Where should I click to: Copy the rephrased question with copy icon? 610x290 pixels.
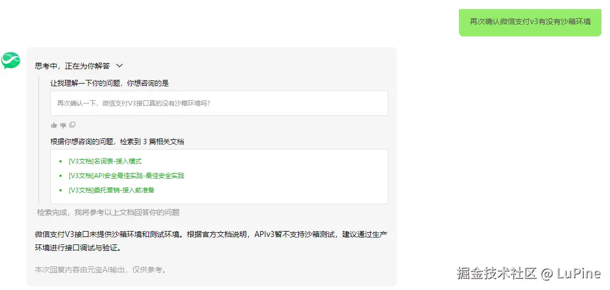[x=72, y=125]
